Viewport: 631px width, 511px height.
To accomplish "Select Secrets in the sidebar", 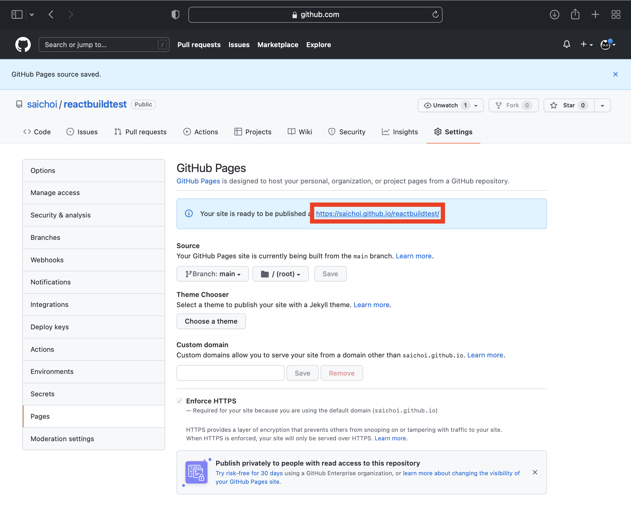I will (94, 394).
